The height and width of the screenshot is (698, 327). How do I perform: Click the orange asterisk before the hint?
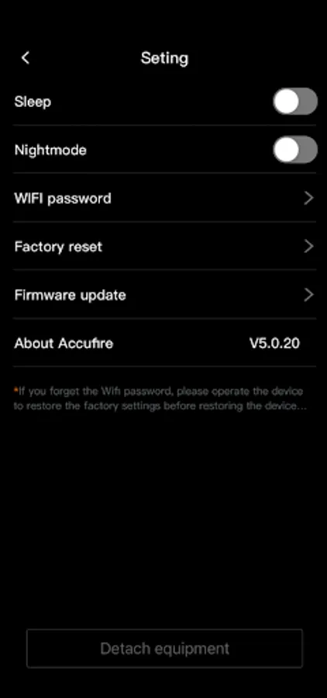coord(15,390)
